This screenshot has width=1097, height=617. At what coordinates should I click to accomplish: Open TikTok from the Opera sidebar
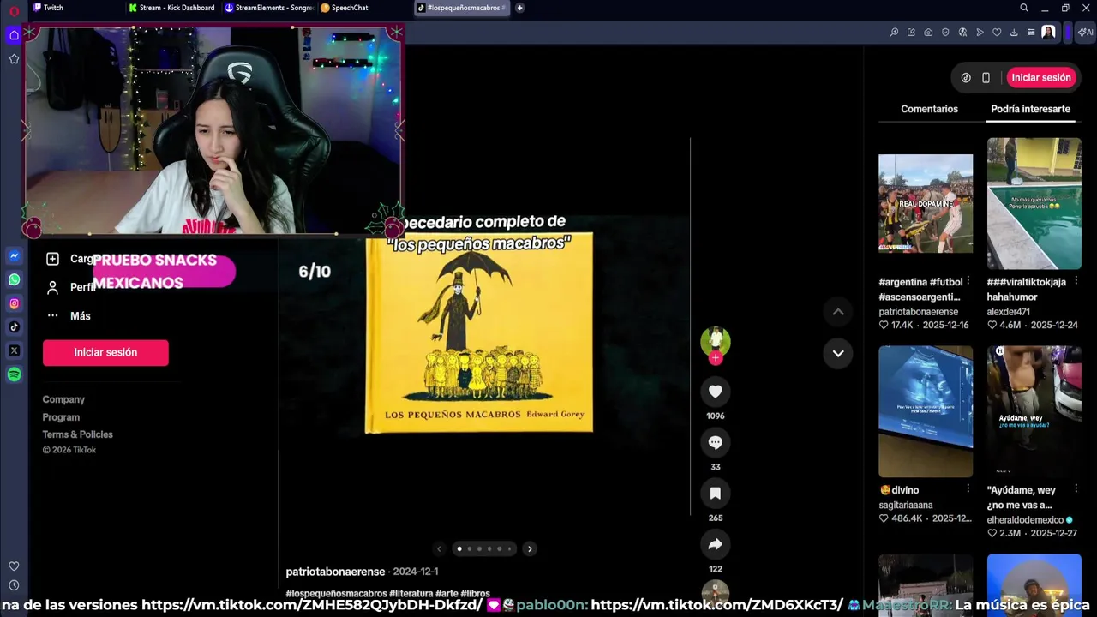point(14,326)
